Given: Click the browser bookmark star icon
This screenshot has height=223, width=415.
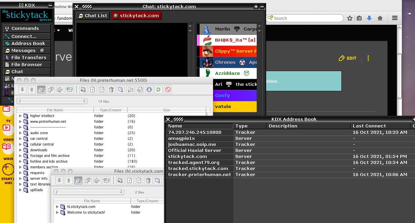Looking at the screenshot, I should click(350, 18).
